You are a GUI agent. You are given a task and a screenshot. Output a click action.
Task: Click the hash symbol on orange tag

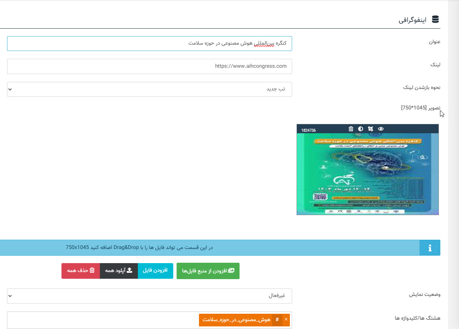point(277,320)
